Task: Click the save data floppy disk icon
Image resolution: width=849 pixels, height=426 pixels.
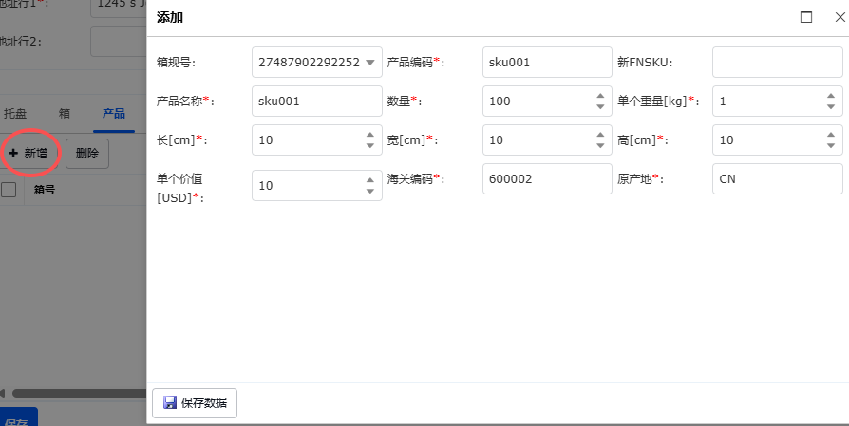Action: tap(170, 402)
